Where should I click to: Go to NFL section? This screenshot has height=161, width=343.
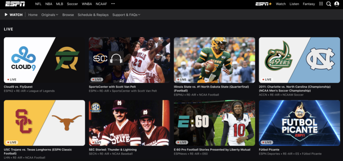pyautogui.click(x=38, y=4)
